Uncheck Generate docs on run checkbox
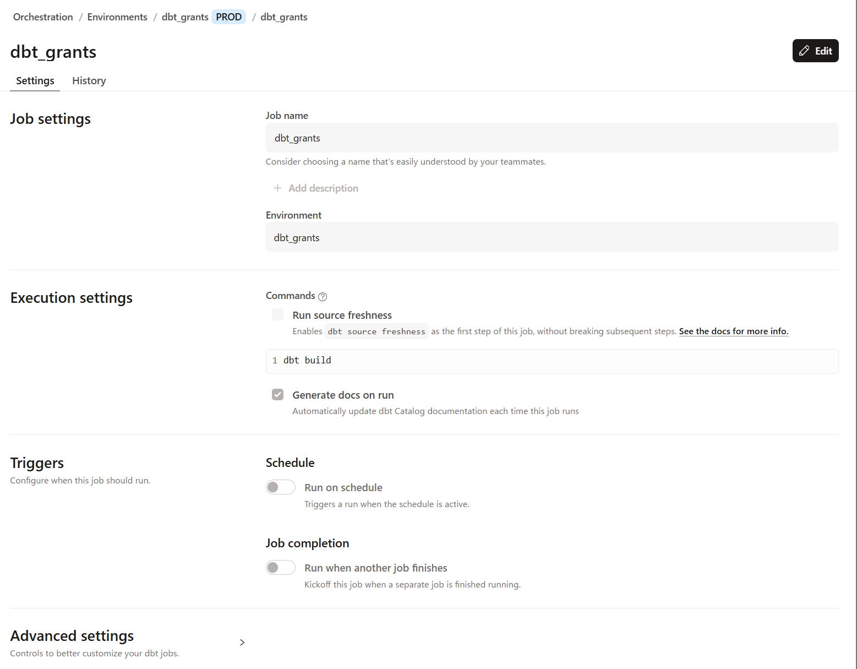The image size is (857, 669). point(278,395)
